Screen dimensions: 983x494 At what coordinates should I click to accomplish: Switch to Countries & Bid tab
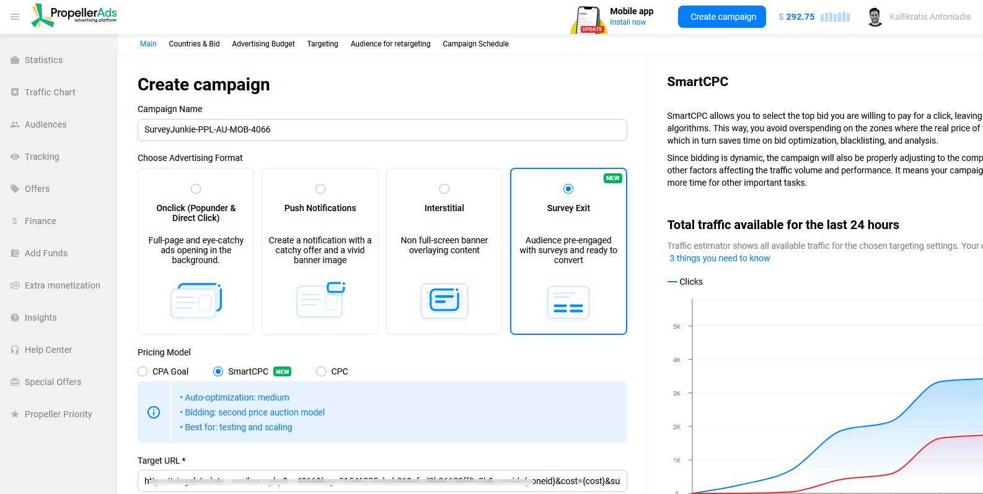pyautogui.click(x=194, y=44)
